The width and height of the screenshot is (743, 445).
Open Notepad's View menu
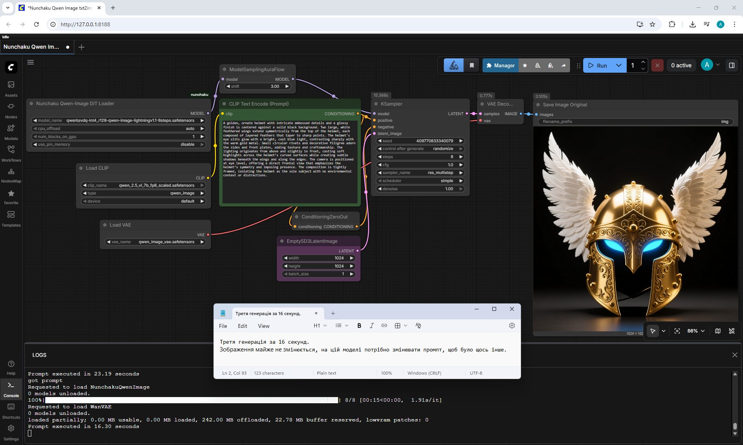[264, 326]
